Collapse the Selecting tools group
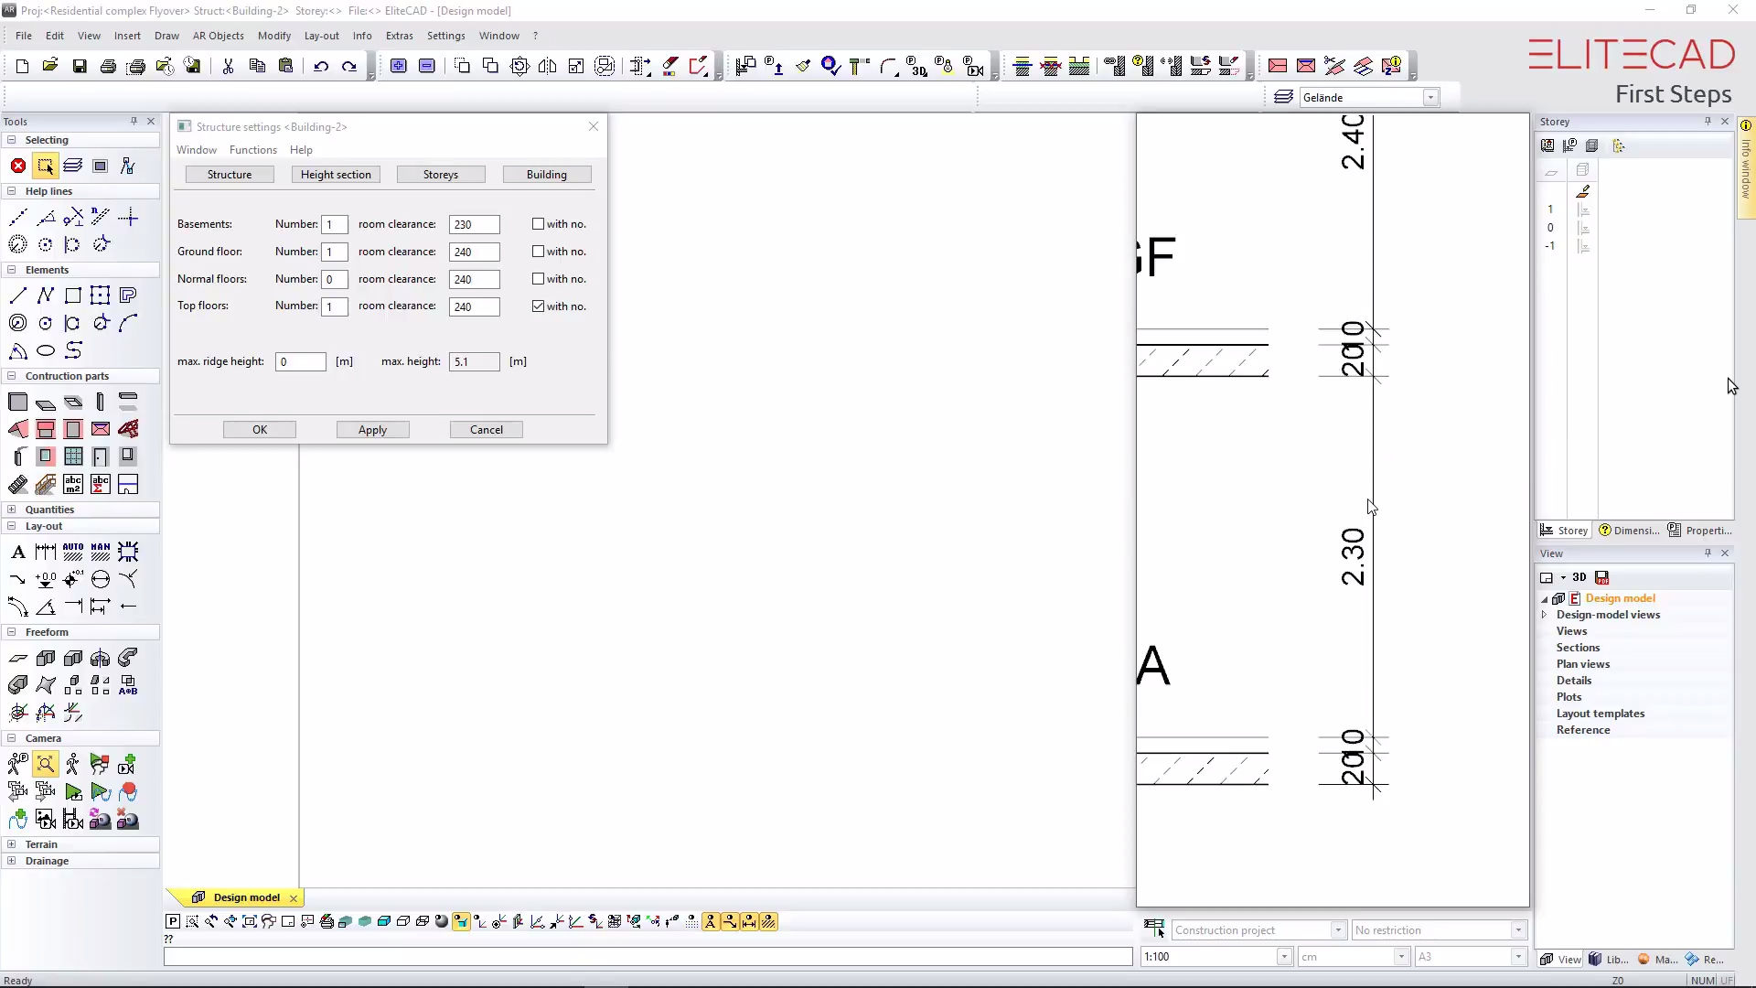 [12, 140]
